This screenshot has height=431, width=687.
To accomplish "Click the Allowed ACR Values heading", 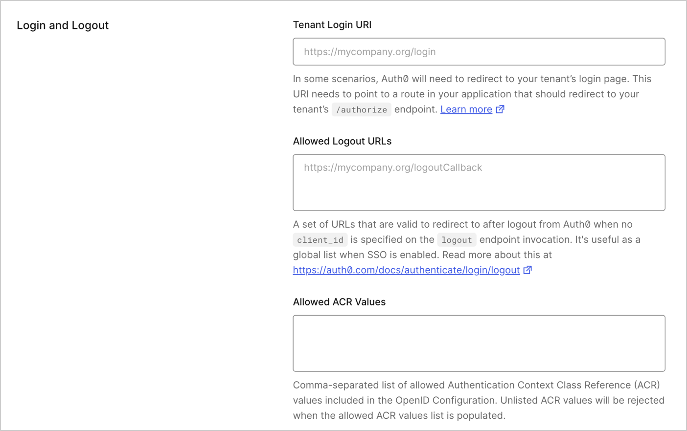I will click(339, 302).
